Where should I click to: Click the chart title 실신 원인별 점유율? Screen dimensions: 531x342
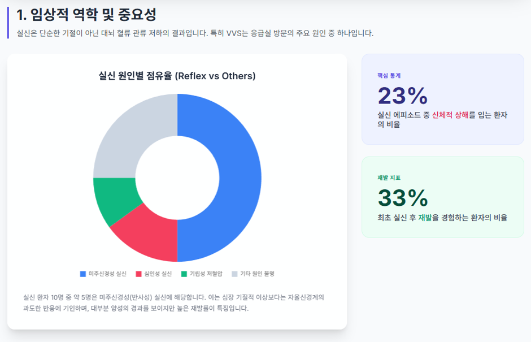point(135,76)
